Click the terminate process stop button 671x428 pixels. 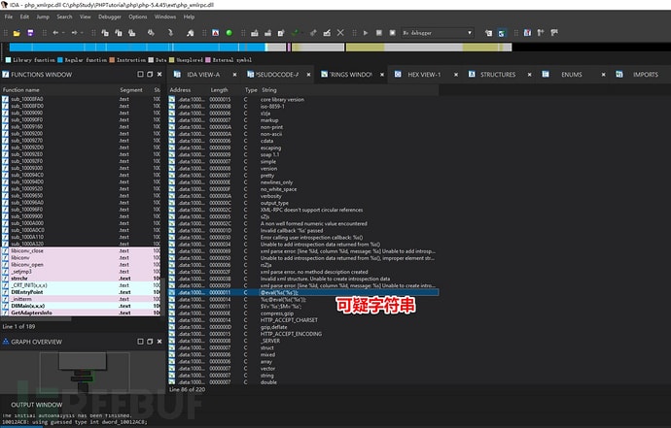[x=393, y=33]
